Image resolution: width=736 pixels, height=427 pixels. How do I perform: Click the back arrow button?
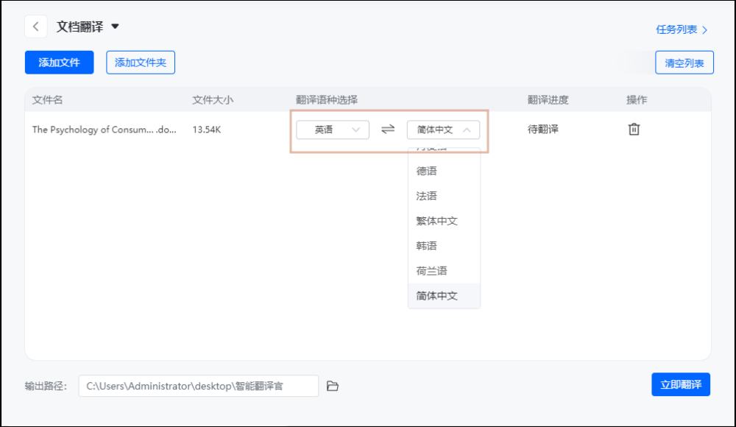[x=35, y=27]
